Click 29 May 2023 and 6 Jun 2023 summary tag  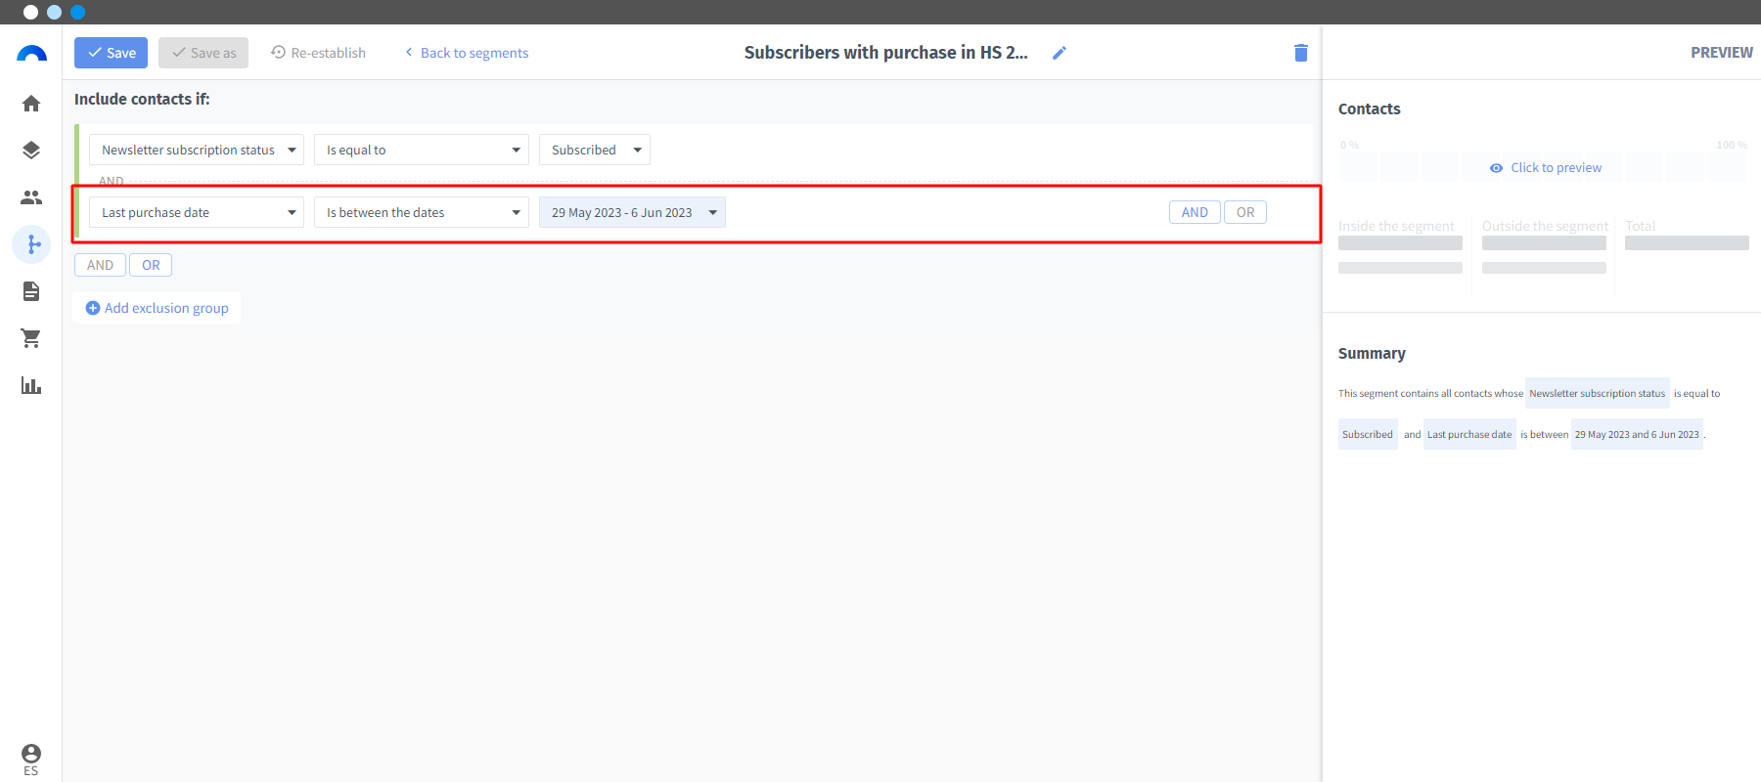click(1637, 434)
